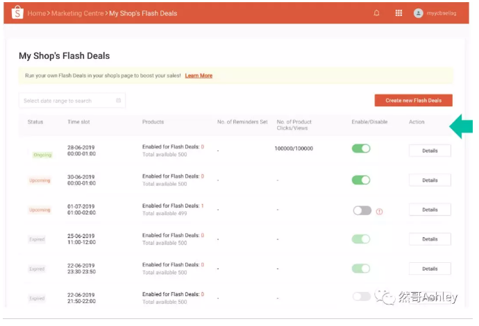479x326 pixels.
Task: Click Expired badge for 22-06-2019 21:50 deal
Action: coord(37,298)
